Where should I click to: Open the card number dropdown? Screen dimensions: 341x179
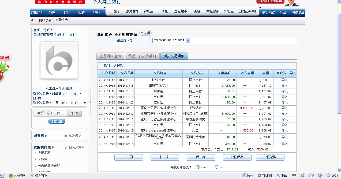(x=188, y=41)
